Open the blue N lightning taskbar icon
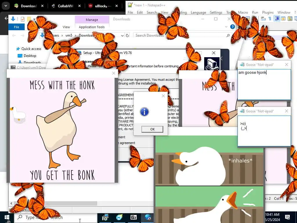 pos(119,217)
